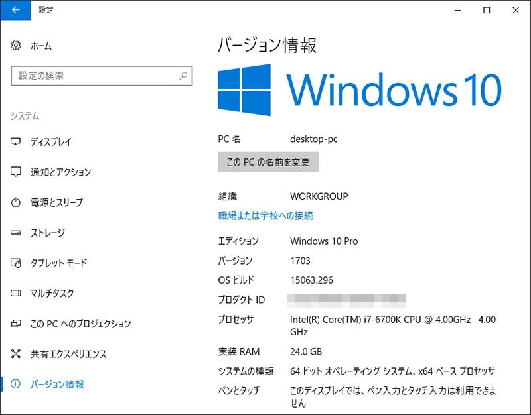This screenshot has width=531, height=415.
Task: Click the back arrow in title bar
Action: point(15,10)
